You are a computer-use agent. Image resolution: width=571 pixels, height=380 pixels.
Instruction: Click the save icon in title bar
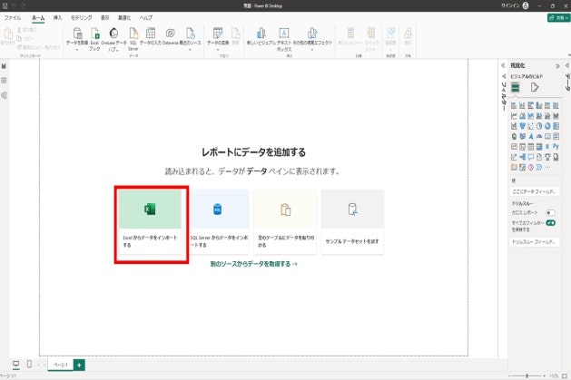pos(5,5)
